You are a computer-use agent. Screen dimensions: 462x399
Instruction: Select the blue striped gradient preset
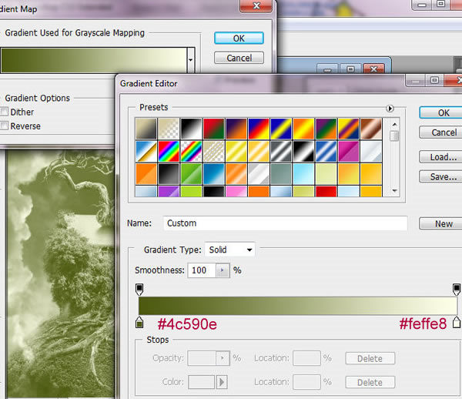pos(326,152)
